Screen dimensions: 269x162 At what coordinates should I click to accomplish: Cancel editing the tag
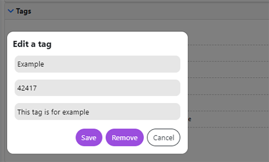[x=164, y=138]
